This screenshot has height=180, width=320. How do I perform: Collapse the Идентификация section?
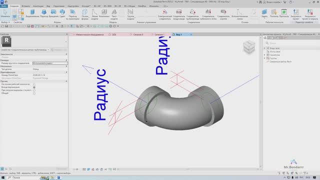click(x=66, y=72)
